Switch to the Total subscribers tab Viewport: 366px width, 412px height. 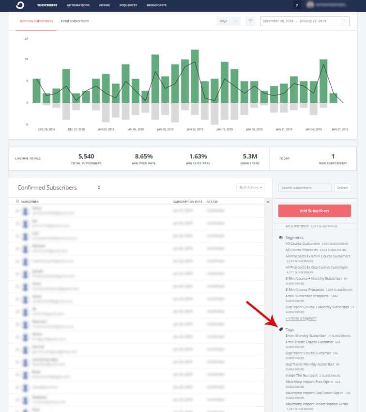[x=75, y=21]
